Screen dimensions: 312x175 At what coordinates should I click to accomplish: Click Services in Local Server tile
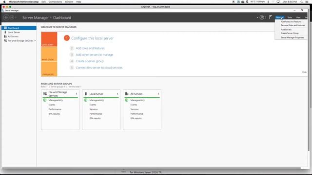(x=94, y=109)
